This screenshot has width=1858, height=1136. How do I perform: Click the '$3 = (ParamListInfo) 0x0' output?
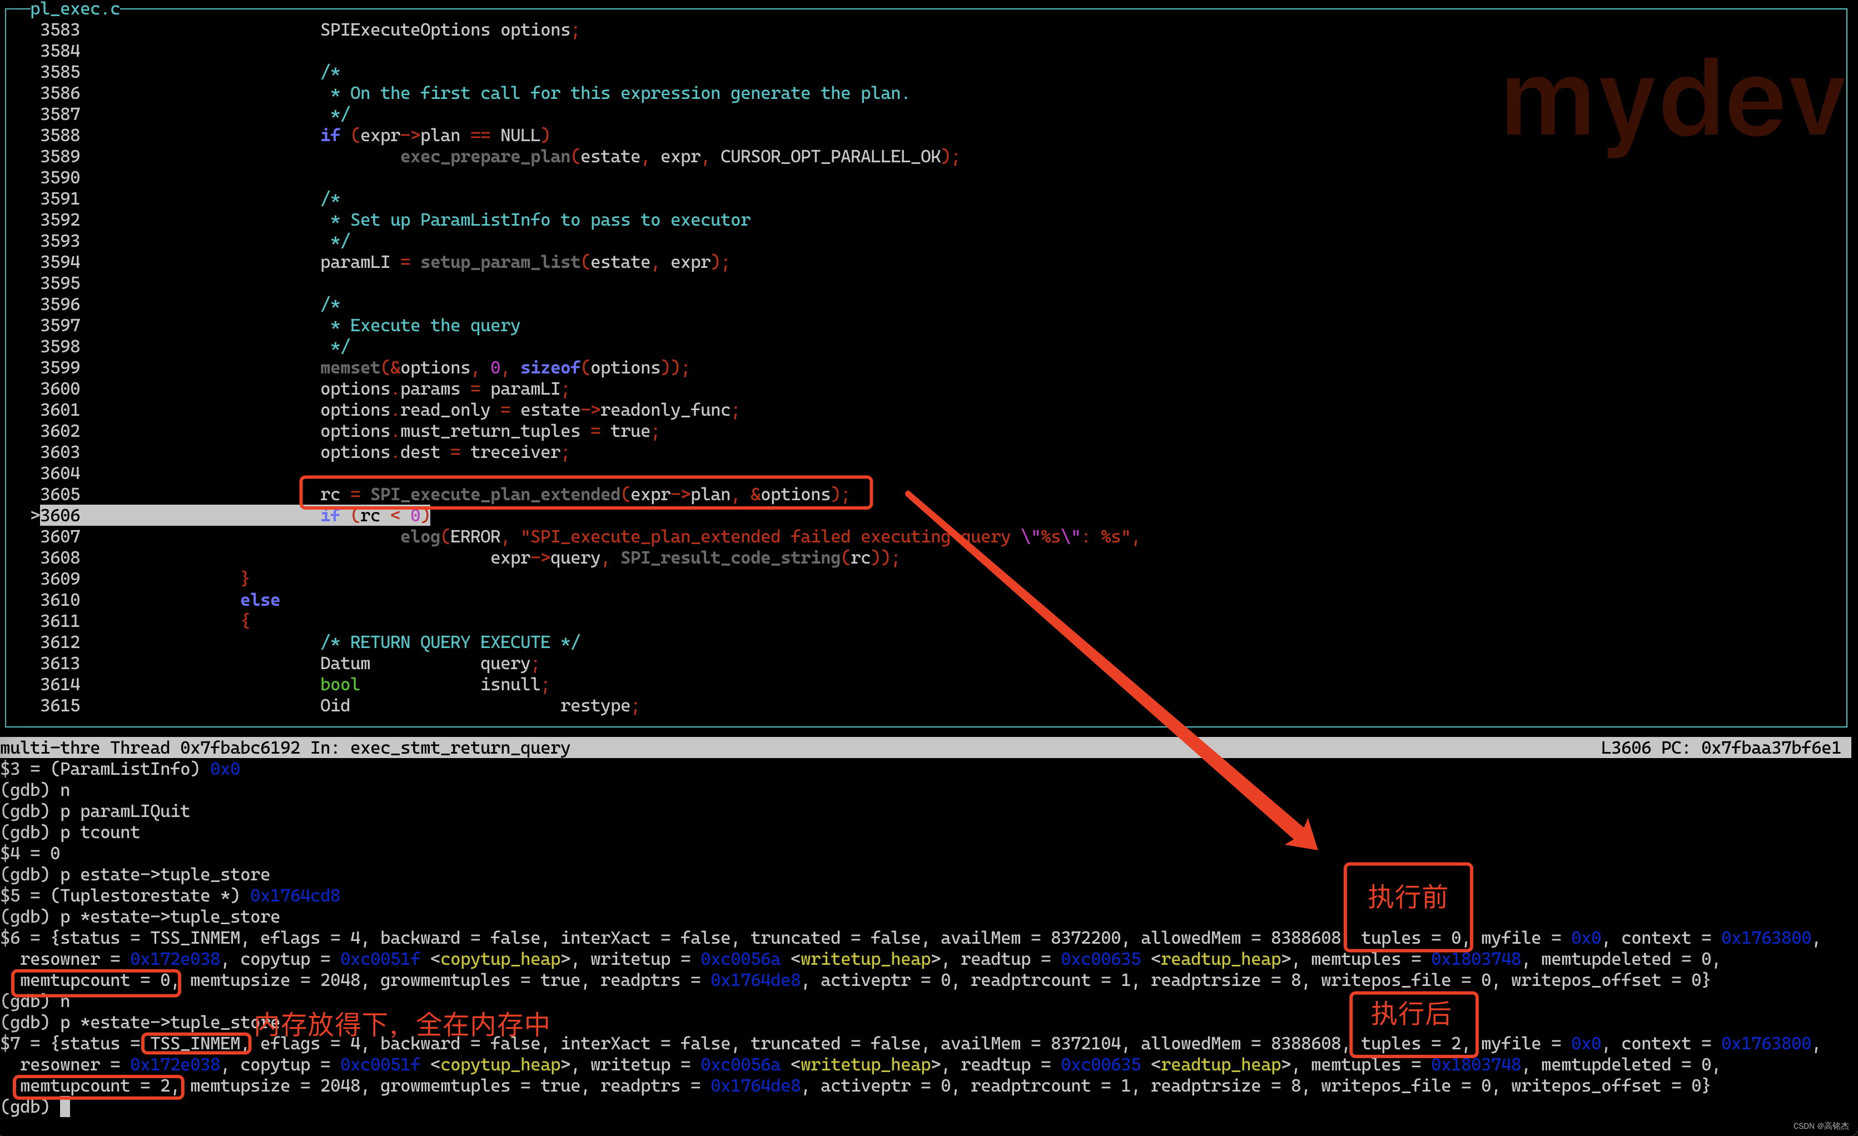[120, 768]
